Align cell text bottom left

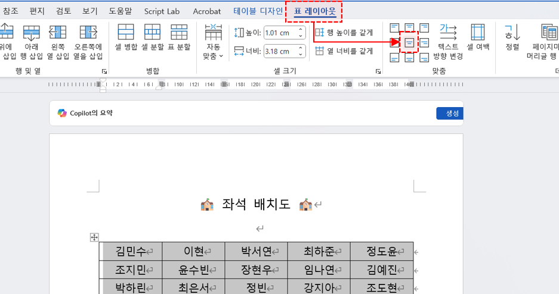click(x=394, y=58)
